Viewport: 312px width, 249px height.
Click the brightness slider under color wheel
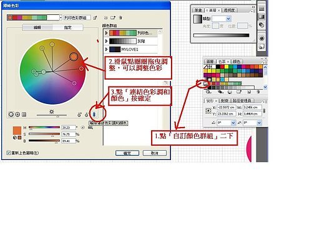pyautogui.click(x=52, y=115)
